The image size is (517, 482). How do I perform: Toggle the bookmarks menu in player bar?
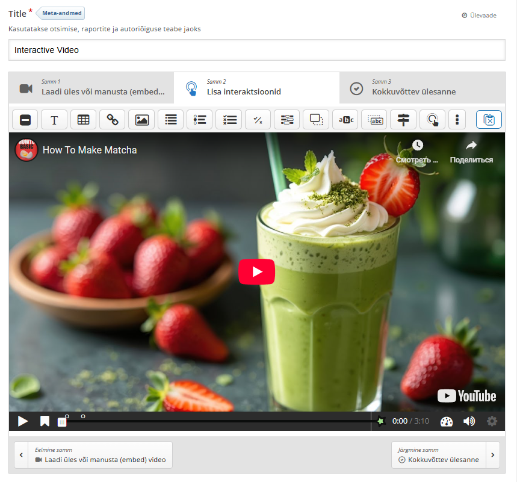tap(45, 421)
